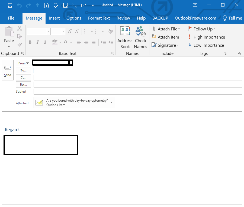Image resolution: width=244 pixels, height=207 pixels.
Task: Click the Send button
Action: click(8, 70)
